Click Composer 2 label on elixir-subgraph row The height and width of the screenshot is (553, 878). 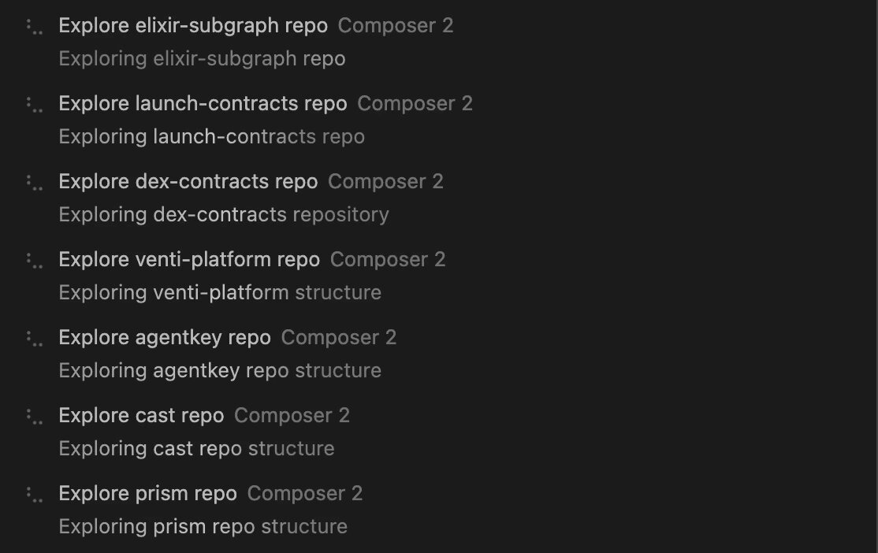396,26
